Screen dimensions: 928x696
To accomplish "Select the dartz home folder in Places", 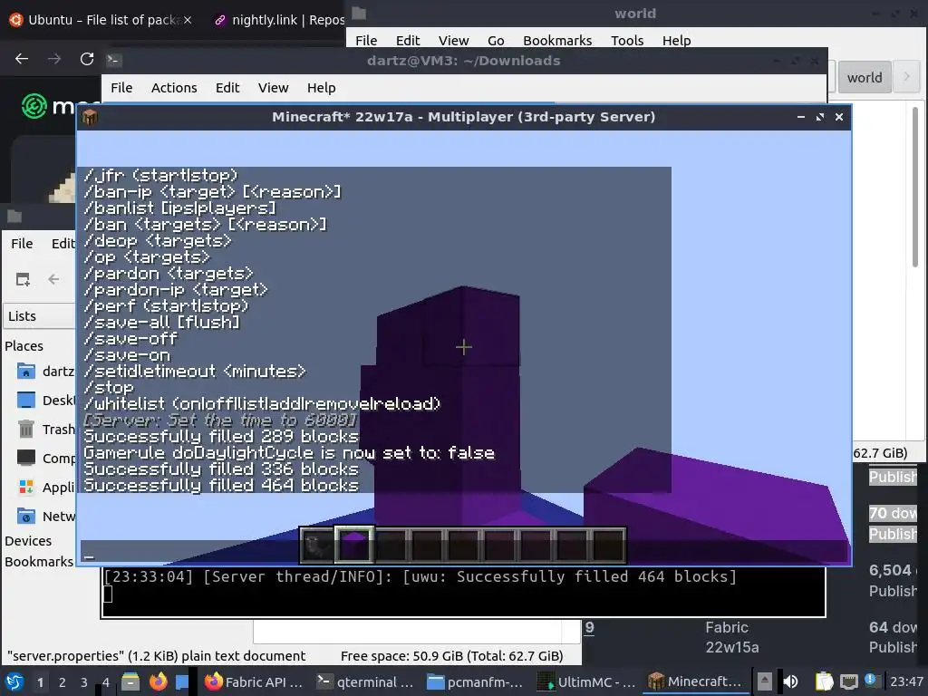I will (x=46, y=372).
